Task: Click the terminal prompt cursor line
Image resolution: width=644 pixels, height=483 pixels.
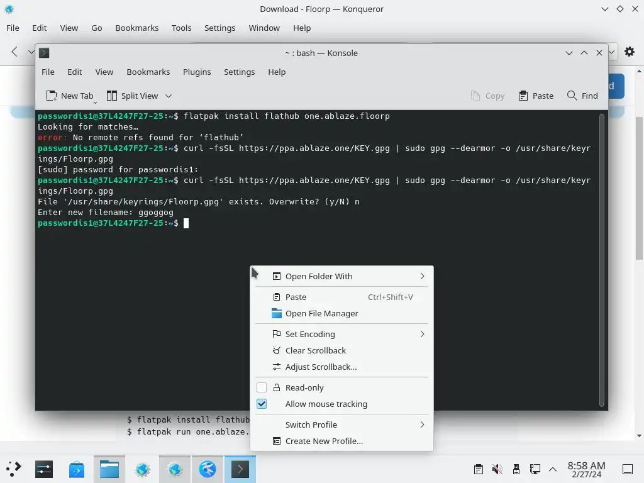Action: [x=113, y=223]
